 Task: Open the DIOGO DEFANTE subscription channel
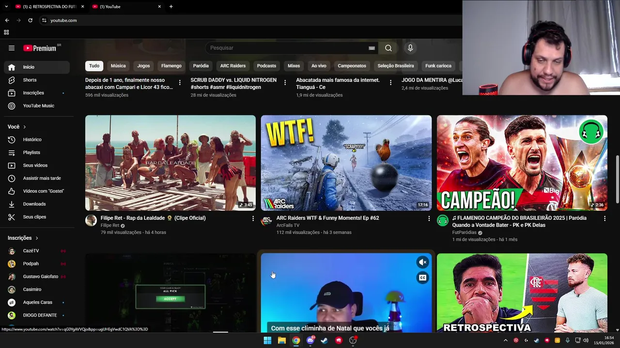coord(37,315)
